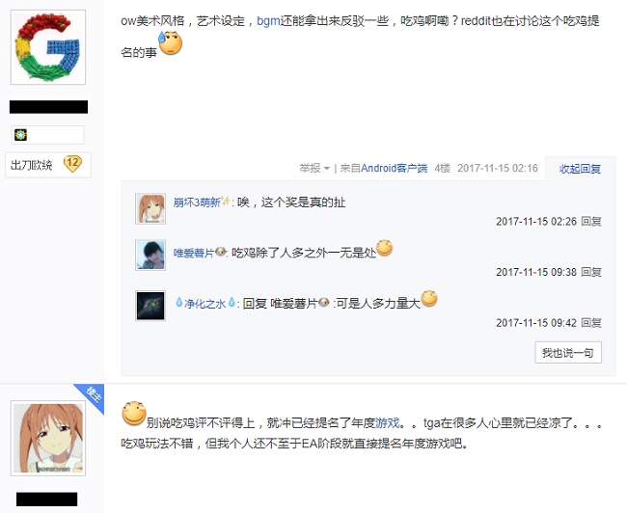627x513 pixels.
Task: Click the level 12 badge icon
Action: (x=72, y=164)
